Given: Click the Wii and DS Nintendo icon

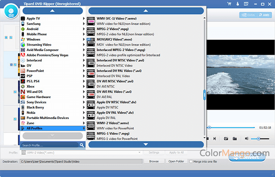Looking at the screenshot, I should coord(23,92).
